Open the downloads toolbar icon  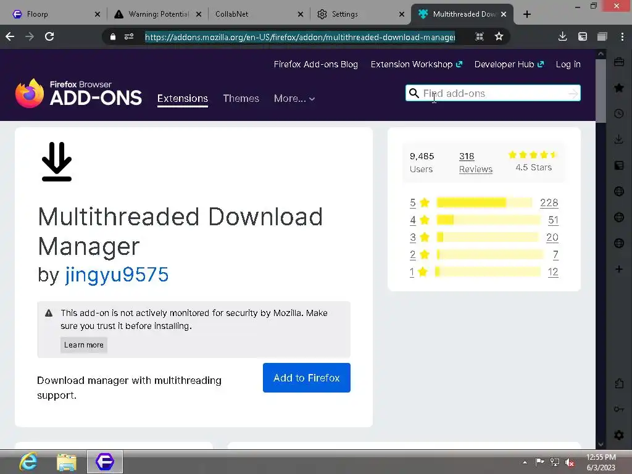563,36
